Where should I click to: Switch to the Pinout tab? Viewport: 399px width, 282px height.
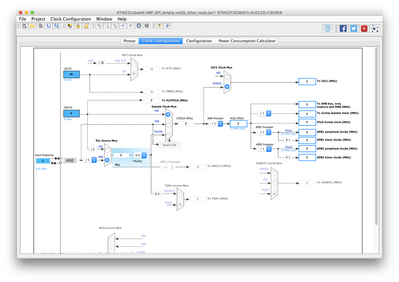(129, 41)
